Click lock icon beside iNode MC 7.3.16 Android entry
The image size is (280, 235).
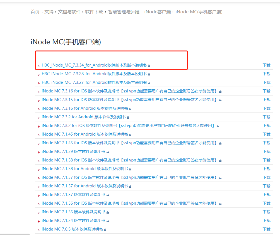[x=130, y=109]
